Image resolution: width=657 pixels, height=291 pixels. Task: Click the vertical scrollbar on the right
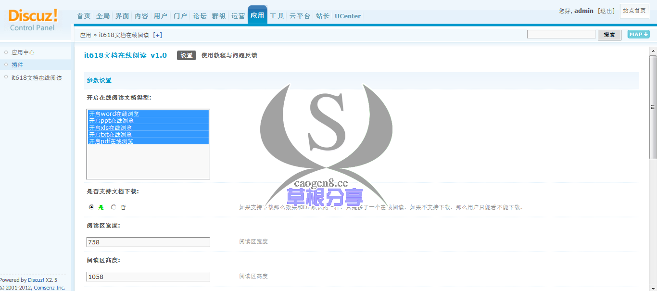click(x=653, y=106)
